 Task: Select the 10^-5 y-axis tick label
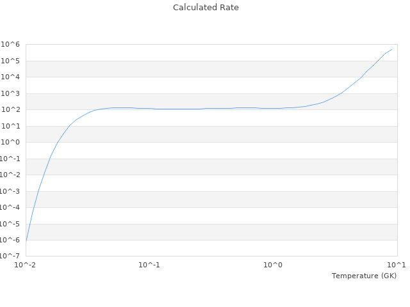click(x=10, y=224)
